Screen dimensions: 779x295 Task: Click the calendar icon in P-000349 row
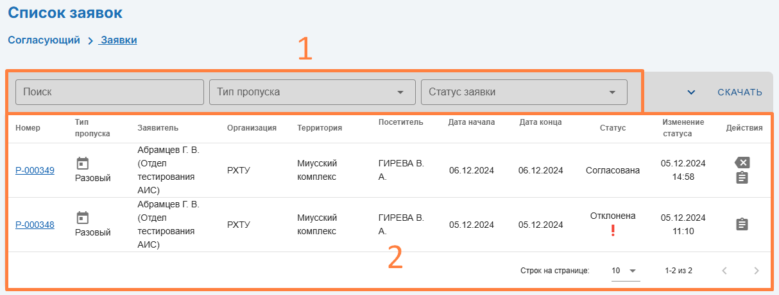82,163
